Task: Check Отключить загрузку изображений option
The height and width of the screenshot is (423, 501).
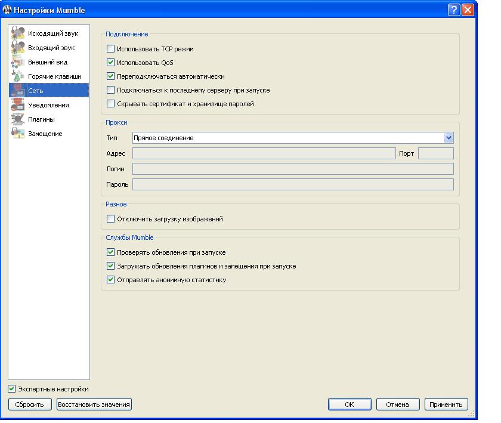Action: (110, 219)
